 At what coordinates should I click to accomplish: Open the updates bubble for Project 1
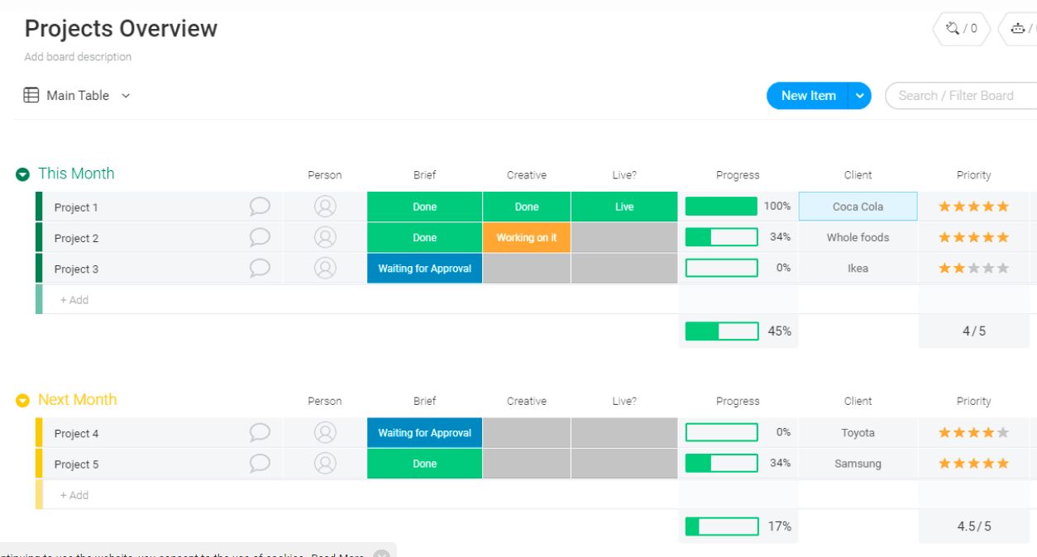[x=259, y=206]
